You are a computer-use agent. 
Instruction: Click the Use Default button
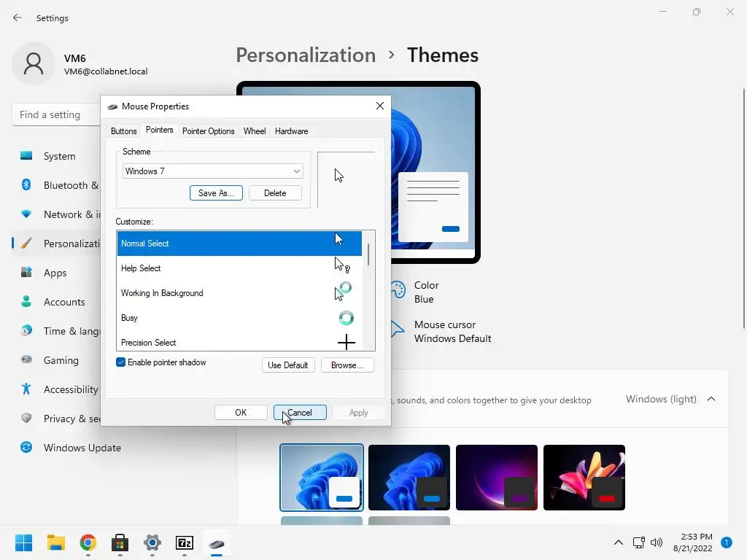coord(288,365)
